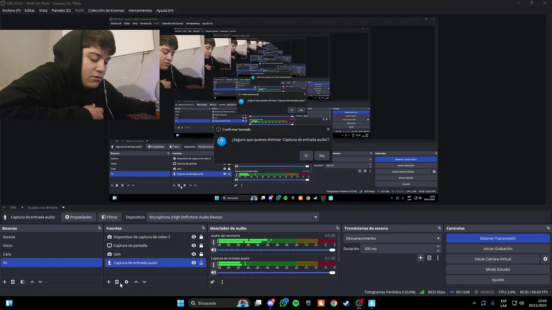
Task: Open transition properties three-dot menu
Action: pos(438,258)
